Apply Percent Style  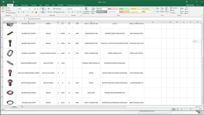(x=72, y=12)
